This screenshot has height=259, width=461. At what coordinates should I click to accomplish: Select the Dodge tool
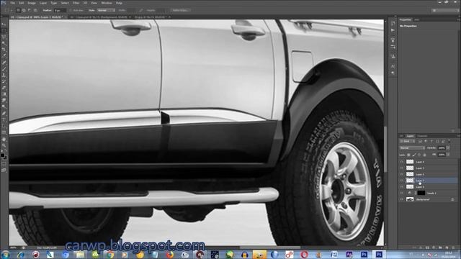click(x=4, y=106)
